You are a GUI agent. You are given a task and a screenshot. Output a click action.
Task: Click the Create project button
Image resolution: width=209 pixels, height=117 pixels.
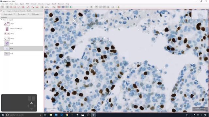coord(8,14)
